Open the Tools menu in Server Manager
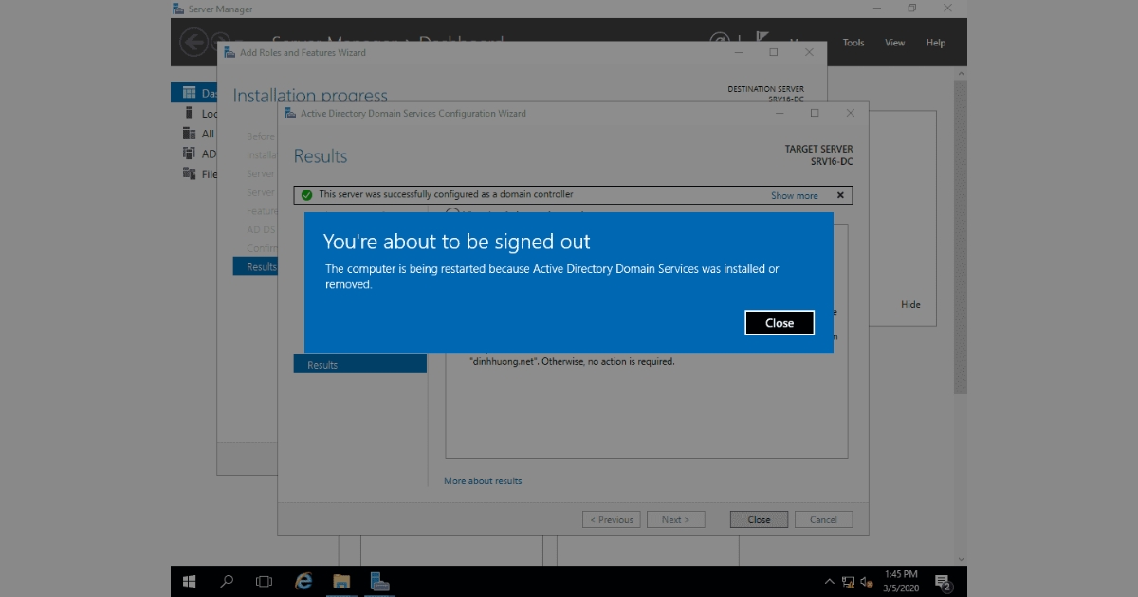Viewport: 1138px width, 597px height. [x=853, y=42]
